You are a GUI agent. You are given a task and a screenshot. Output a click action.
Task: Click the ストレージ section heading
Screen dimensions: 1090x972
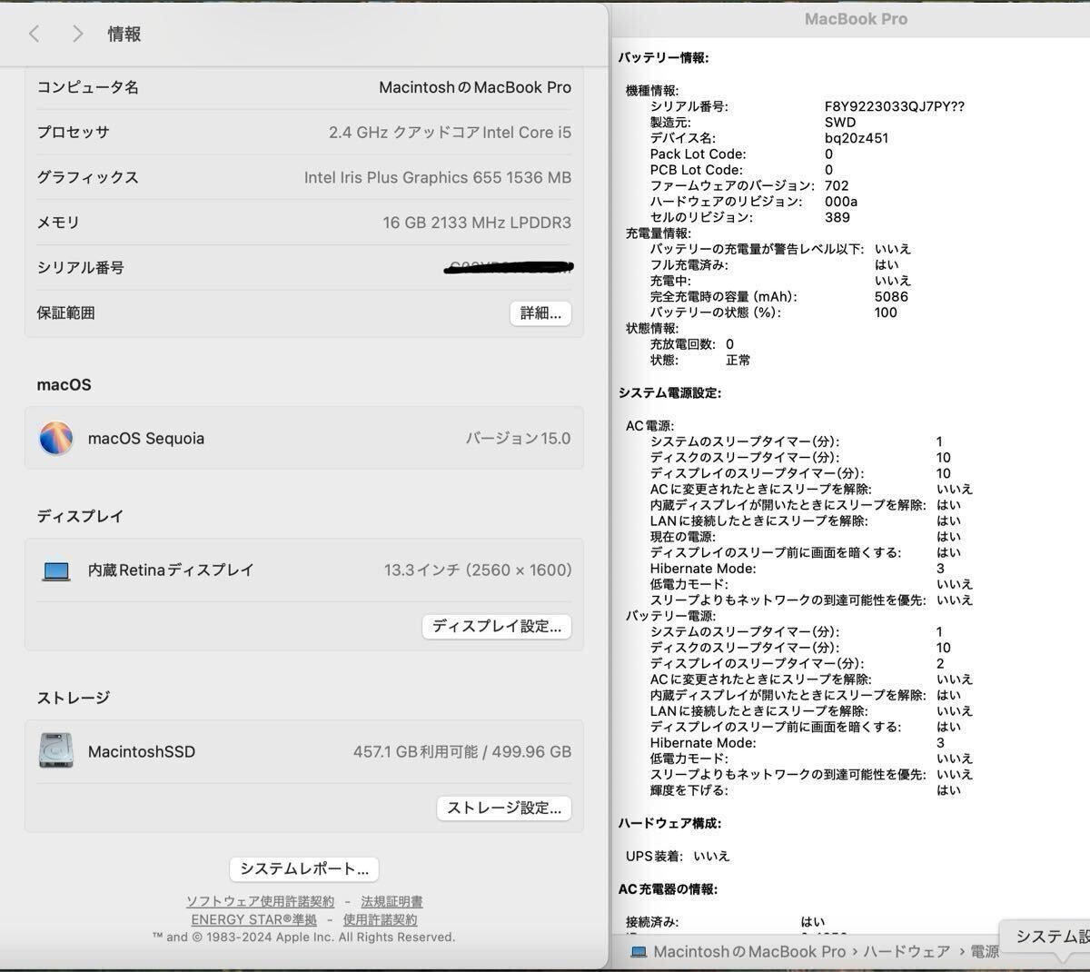pyautogui.click(x=74, y=698)
